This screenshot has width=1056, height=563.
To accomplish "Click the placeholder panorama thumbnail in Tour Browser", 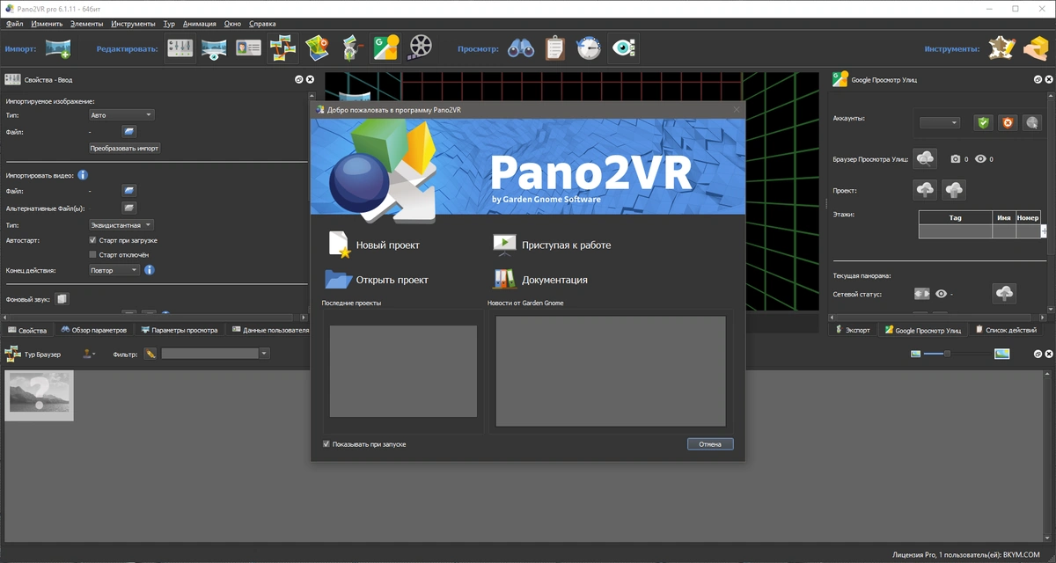I will point(39,395).
